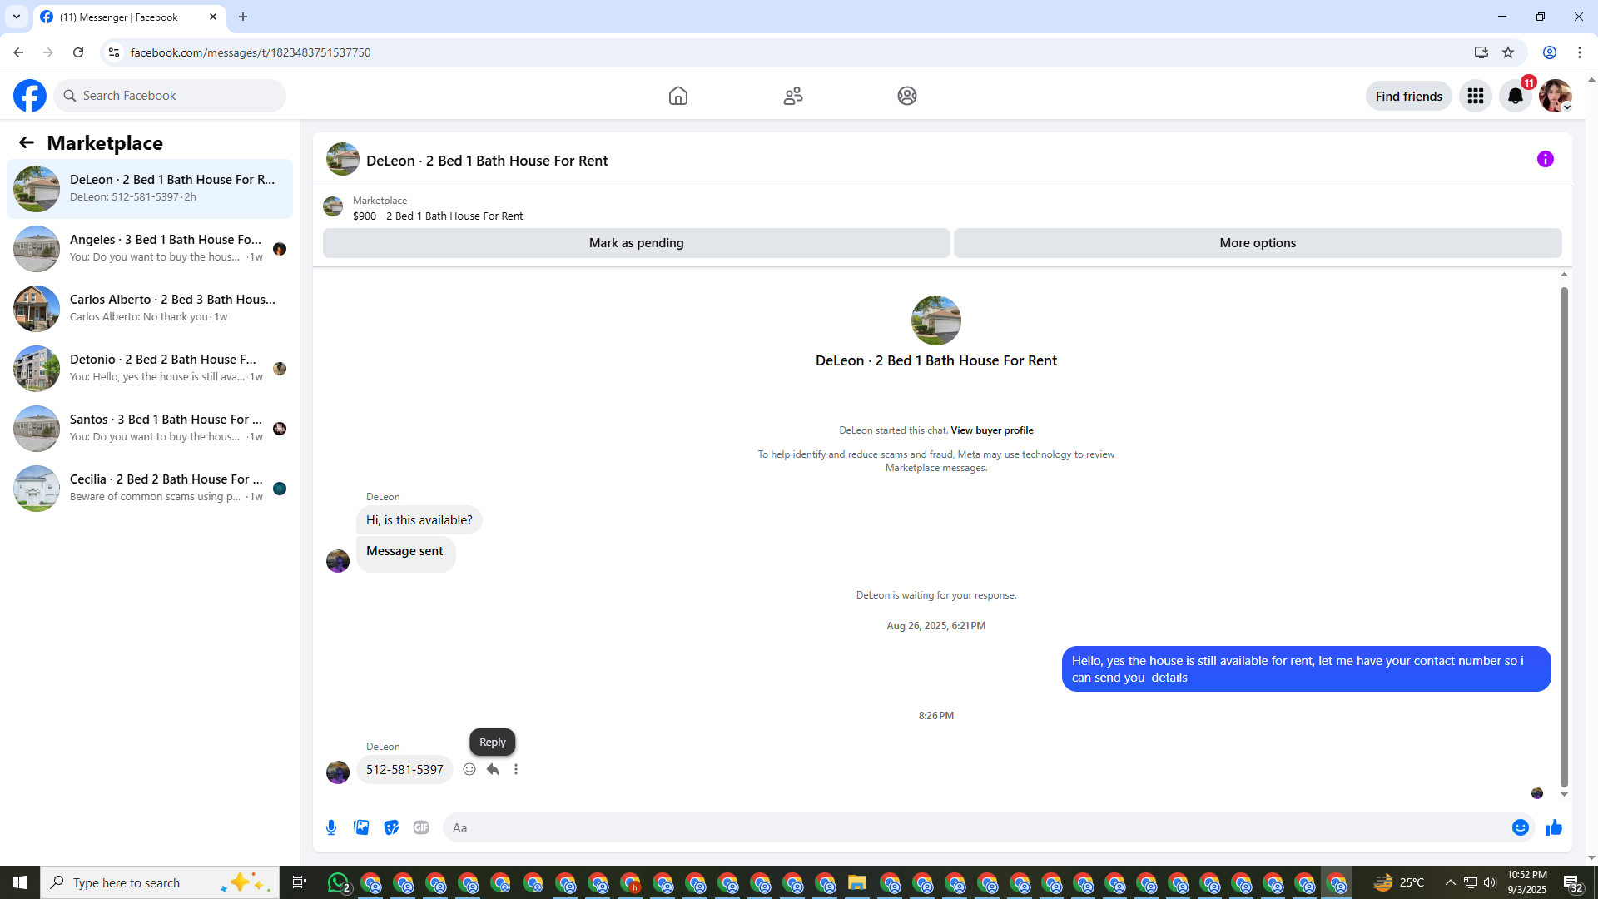The height and width of the screenshot is (899, 1598).
Task: Open tab search dropdown
Action: pyautogui.click(x=17, y=17)
